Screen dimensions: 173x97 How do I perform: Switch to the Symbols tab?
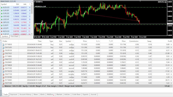5,36
